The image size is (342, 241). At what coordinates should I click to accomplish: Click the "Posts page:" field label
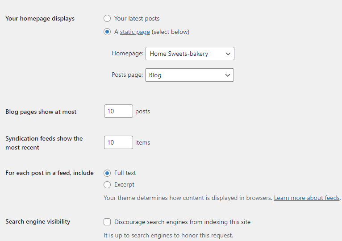tap(127, 75)
